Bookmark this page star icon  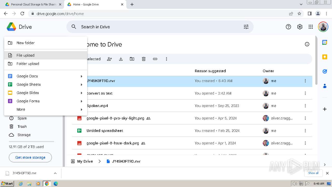pyautogui.click(x=299, y=14)
